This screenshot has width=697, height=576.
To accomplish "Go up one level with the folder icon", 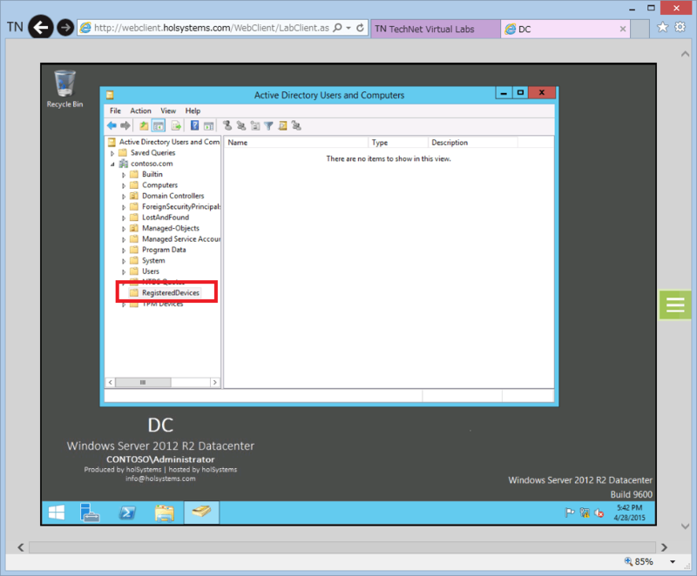I will (144, 126).
